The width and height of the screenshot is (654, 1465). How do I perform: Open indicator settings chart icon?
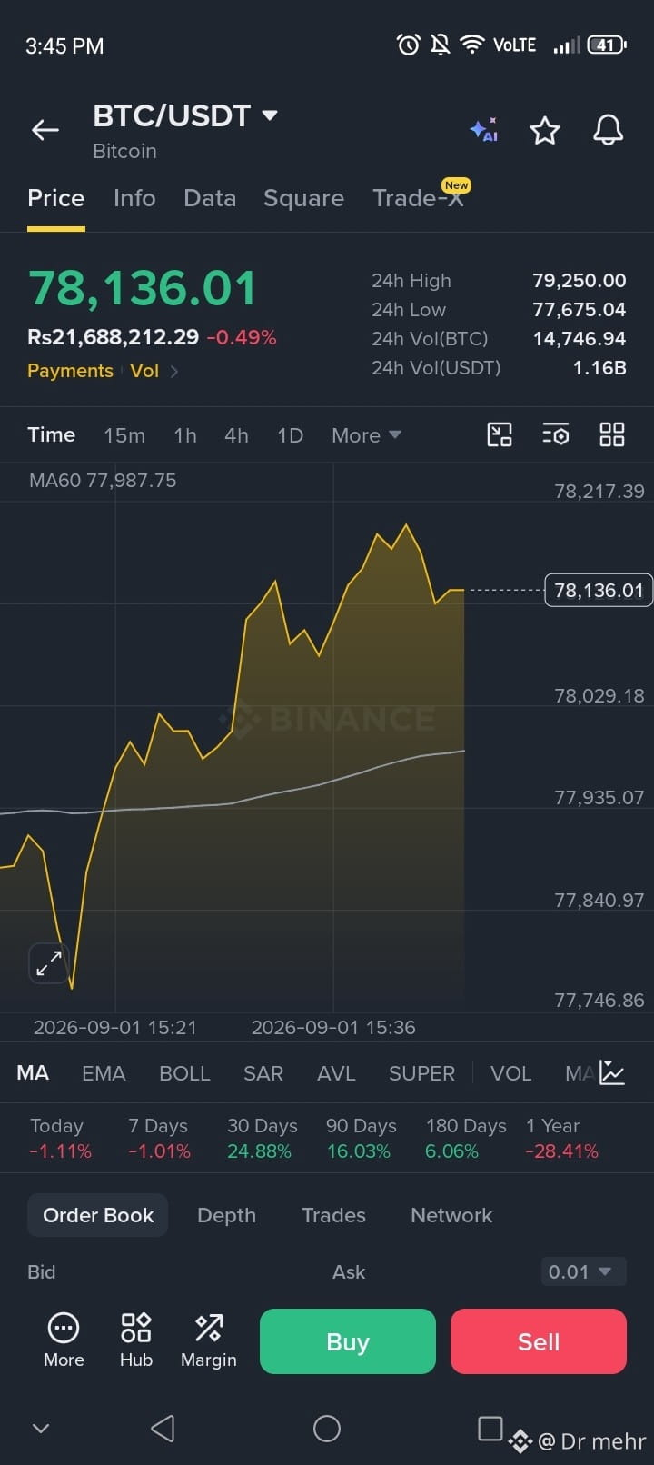pyautogui.click(x=612, y=1073)
